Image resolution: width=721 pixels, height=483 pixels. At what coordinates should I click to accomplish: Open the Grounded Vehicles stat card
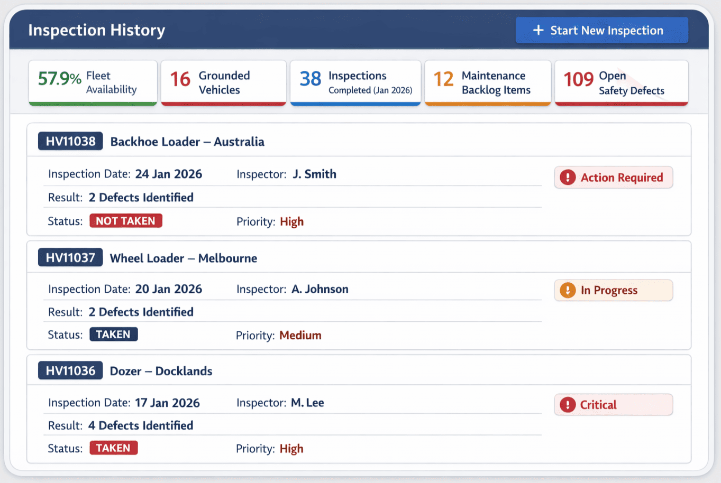pos(223,82)
